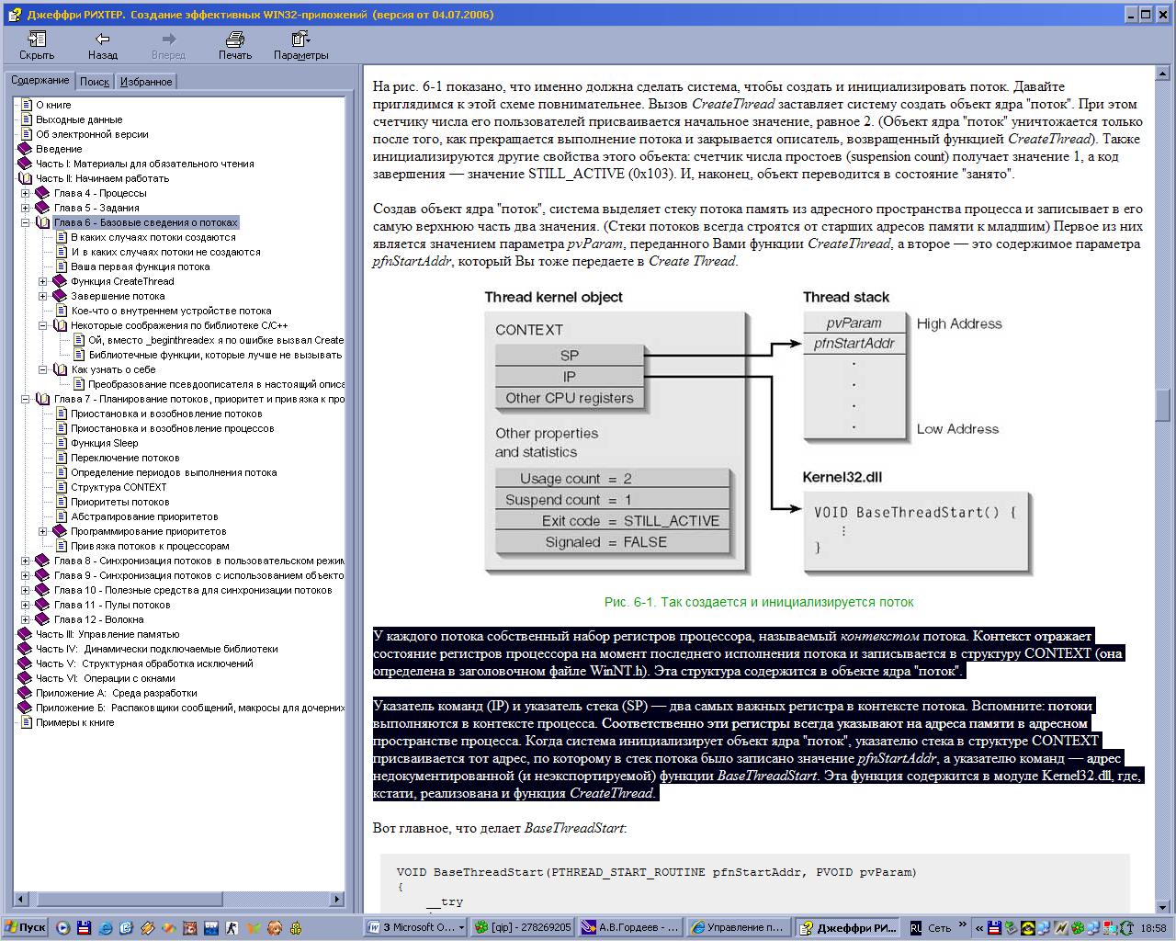
Task: Click the content pane scroll-down arrow
Action: pyautogui.click(x=1163, y=906)
